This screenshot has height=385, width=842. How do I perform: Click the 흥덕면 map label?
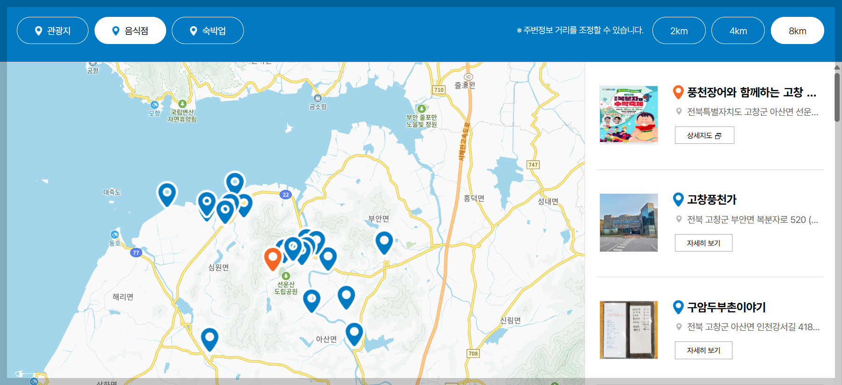pyautogui.click(x=474, y=199)
